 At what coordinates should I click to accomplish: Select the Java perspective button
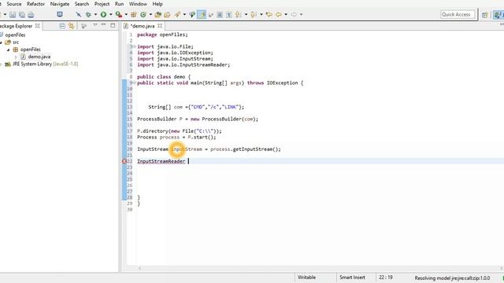point(498,15)
